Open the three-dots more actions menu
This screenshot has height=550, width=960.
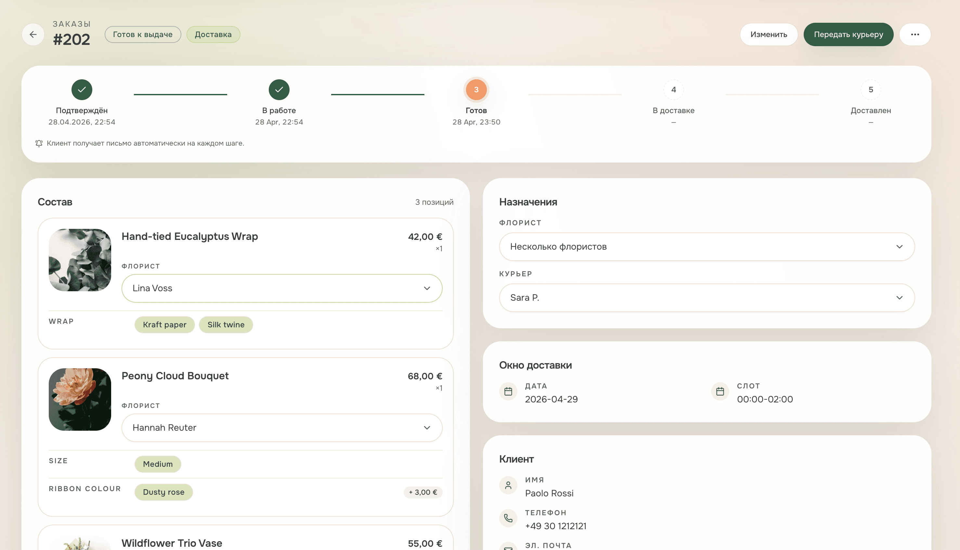[915, 34]
